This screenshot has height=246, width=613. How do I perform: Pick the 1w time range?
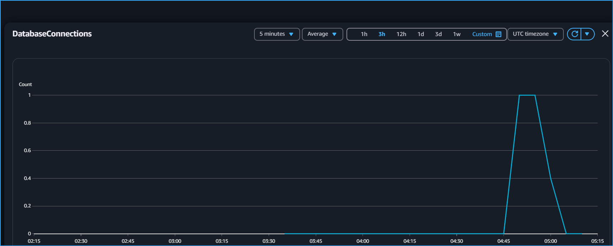(x=457, y=34)
